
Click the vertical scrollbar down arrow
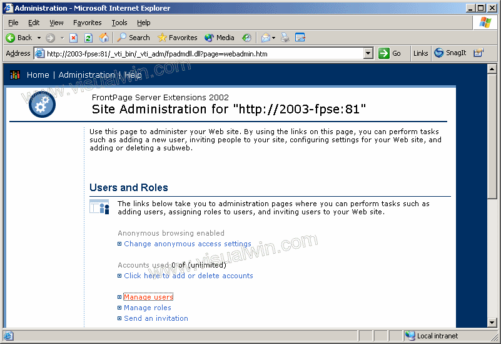492,323
